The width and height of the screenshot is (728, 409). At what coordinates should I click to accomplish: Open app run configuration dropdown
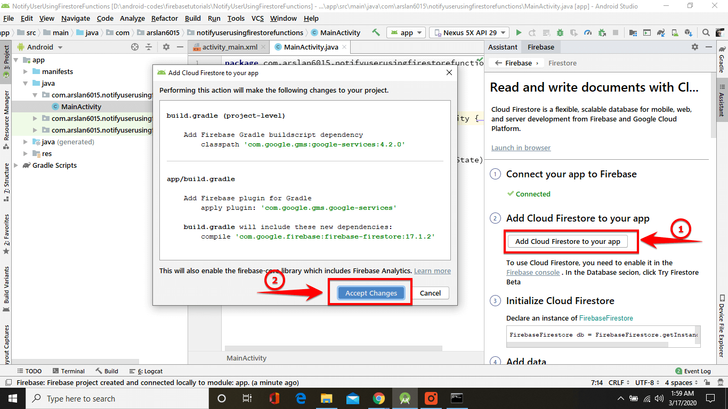pyautogui.click(x=406, y=32)
